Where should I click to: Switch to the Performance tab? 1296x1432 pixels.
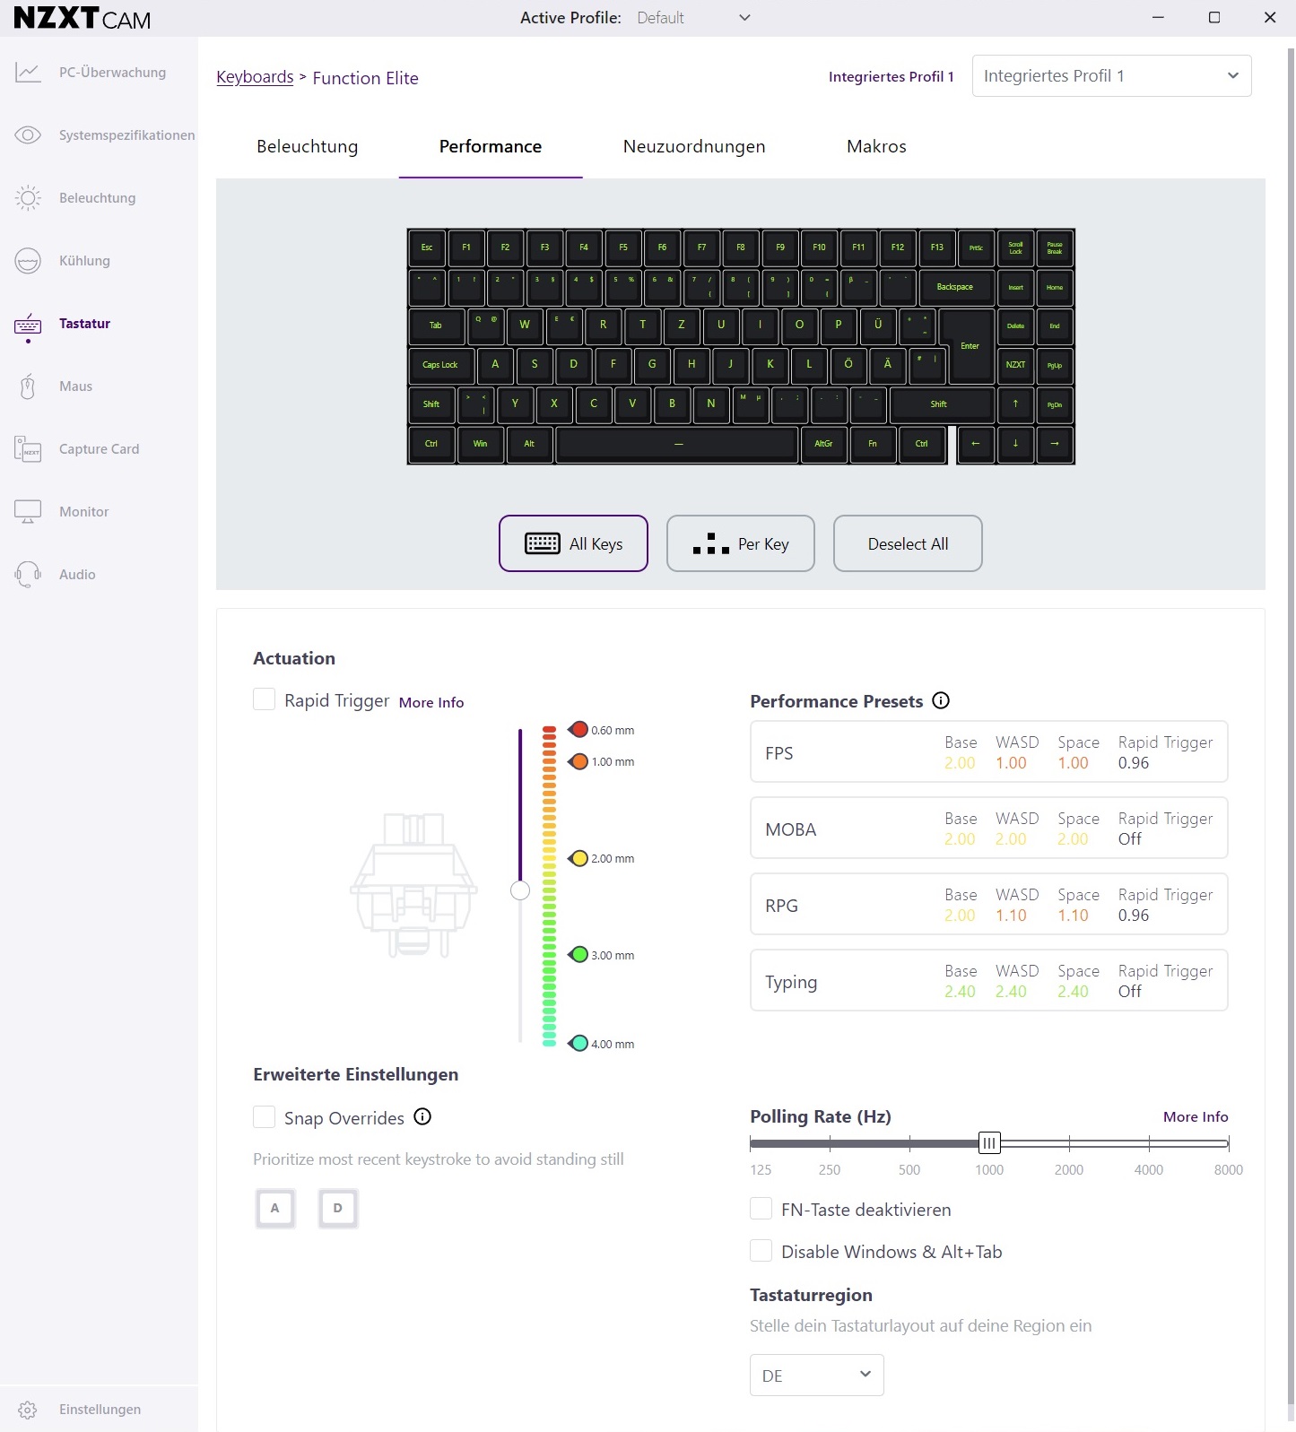(491, 146)
